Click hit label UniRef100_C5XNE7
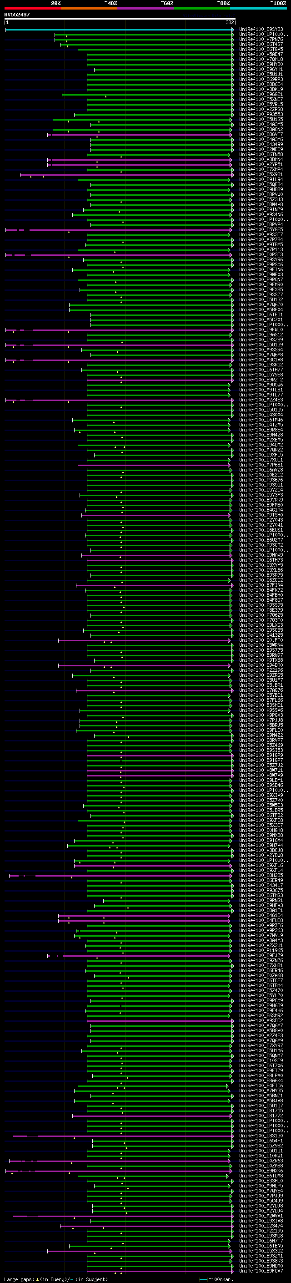 (x=261, y=100)
